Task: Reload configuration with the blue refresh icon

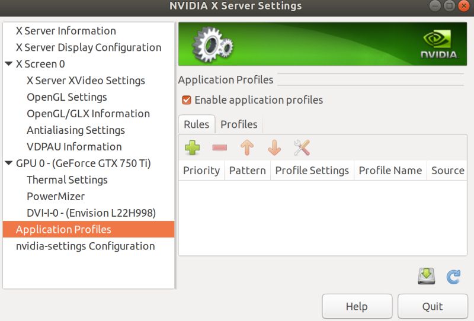Action: pos(453,277)
